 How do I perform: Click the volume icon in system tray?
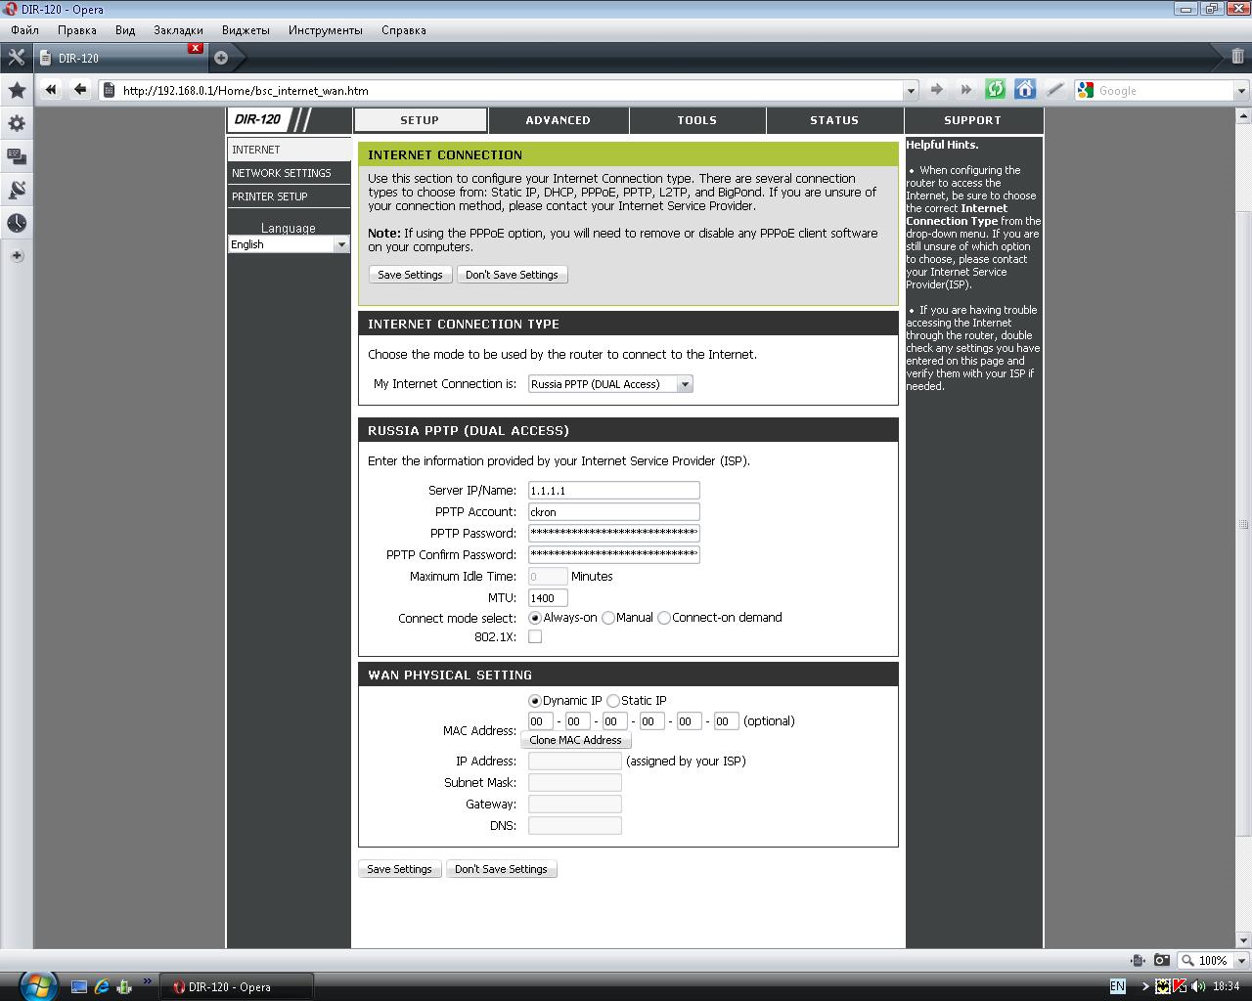pos(1198,986)
